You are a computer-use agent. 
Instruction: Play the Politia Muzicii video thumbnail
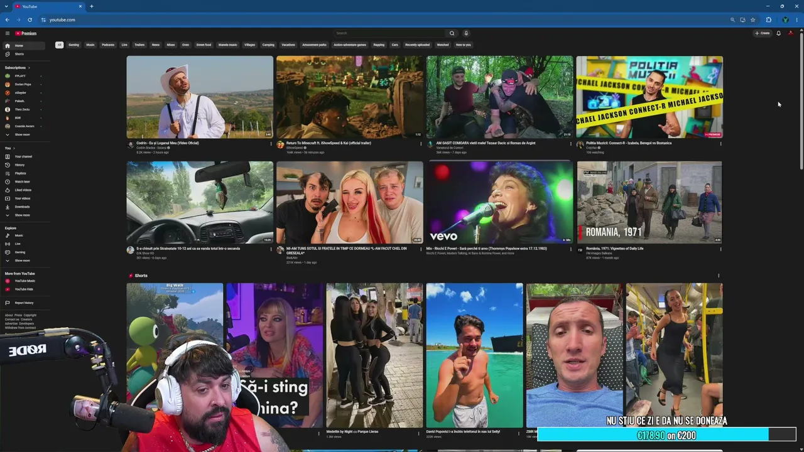(x=649, y=97)
